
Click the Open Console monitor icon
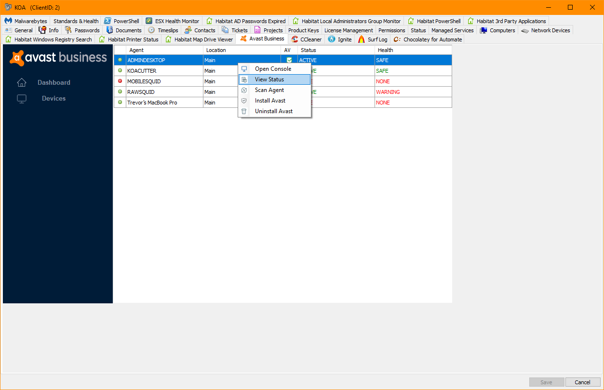(244, 69)
